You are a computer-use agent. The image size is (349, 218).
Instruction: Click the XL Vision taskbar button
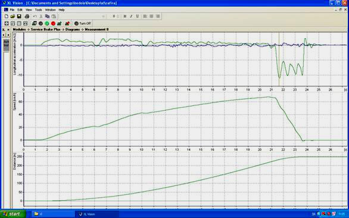coord(97,214)
